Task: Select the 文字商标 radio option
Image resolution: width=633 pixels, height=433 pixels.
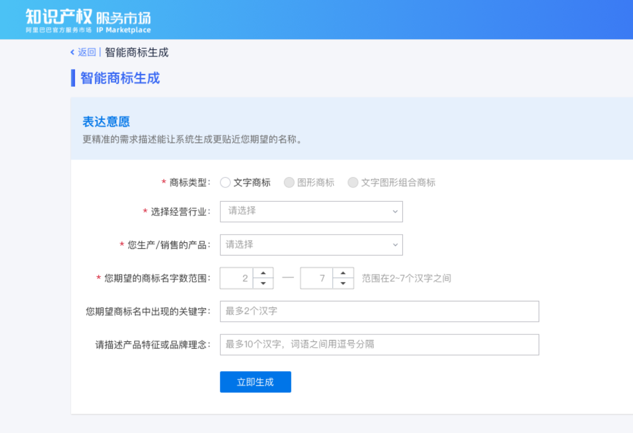Action: [225, 183]
